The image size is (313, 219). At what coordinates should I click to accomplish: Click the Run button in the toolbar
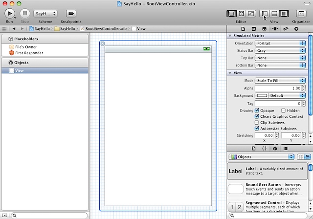pos(9,14)
